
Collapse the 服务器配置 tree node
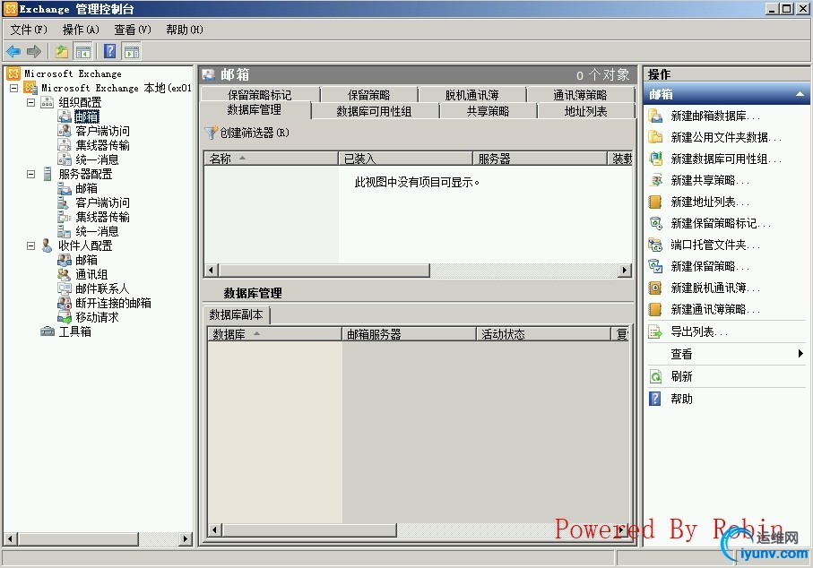point(30,174)
